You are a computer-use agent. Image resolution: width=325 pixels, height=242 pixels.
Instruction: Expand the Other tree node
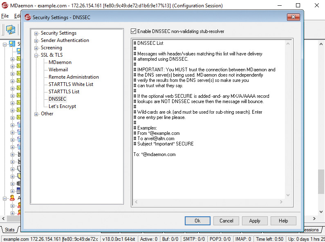click(x=36, y=114)
